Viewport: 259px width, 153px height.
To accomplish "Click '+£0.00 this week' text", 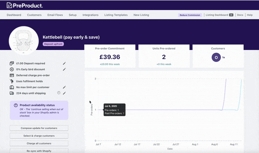I will [x=110, y=64].
